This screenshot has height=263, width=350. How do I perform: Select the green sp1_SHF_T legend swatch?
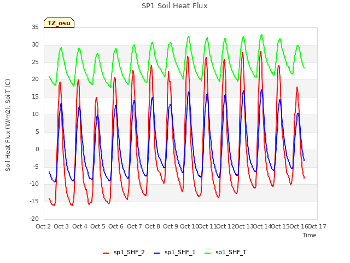click(x=208, y=253)
